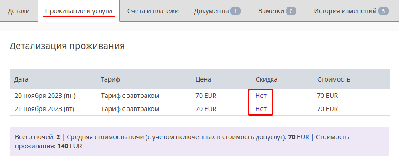Click the Всего ночей summary line

199,141
